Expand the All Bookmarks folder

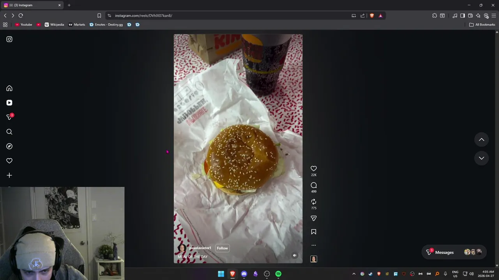482,24
